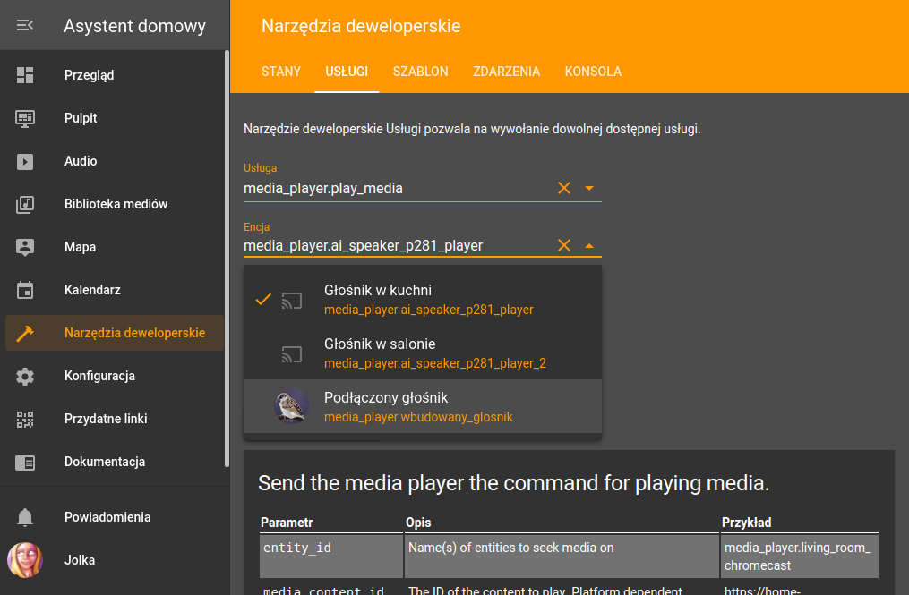909x595 pixels.
Task: Choose Podłączony głośnik with bird thumbnail
Action: point(423,407)
